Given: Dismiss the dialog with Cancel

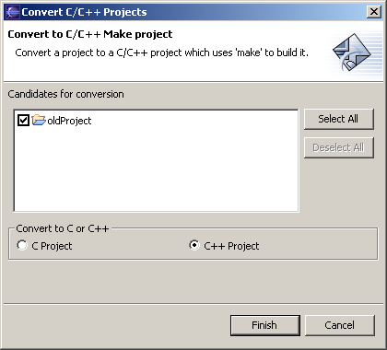Looking at the screenshot, I should click(340, 325).
